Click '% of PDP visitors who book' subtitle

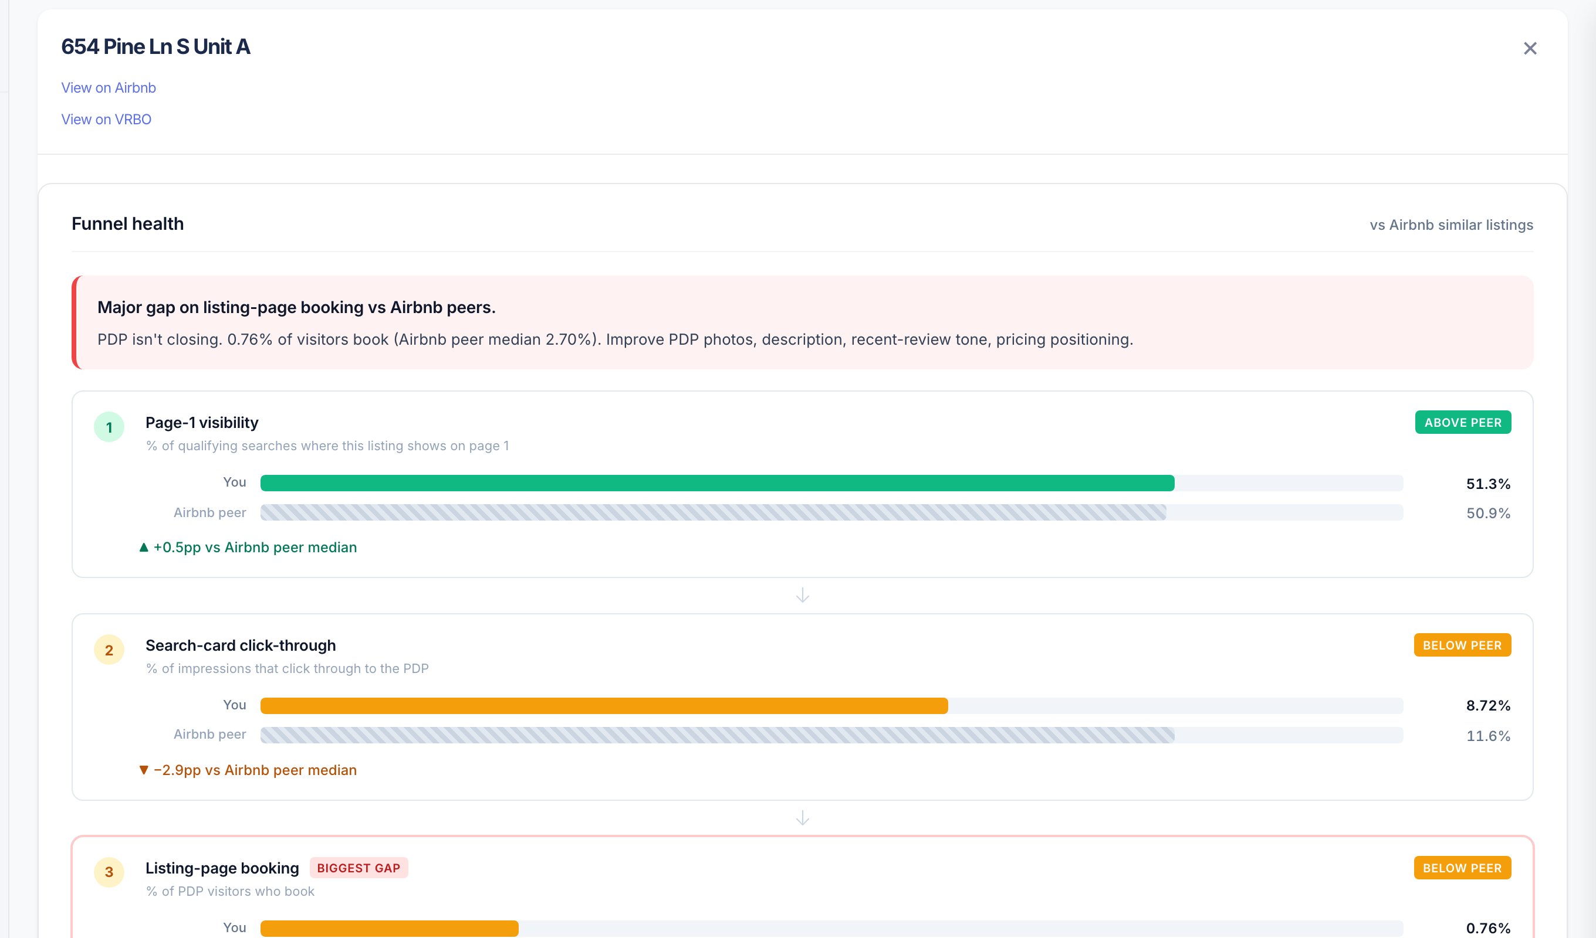coord(231,892)
